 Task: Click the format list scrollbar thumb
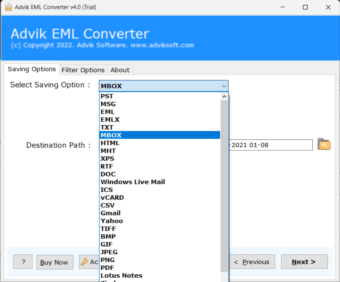coord(224,186)
